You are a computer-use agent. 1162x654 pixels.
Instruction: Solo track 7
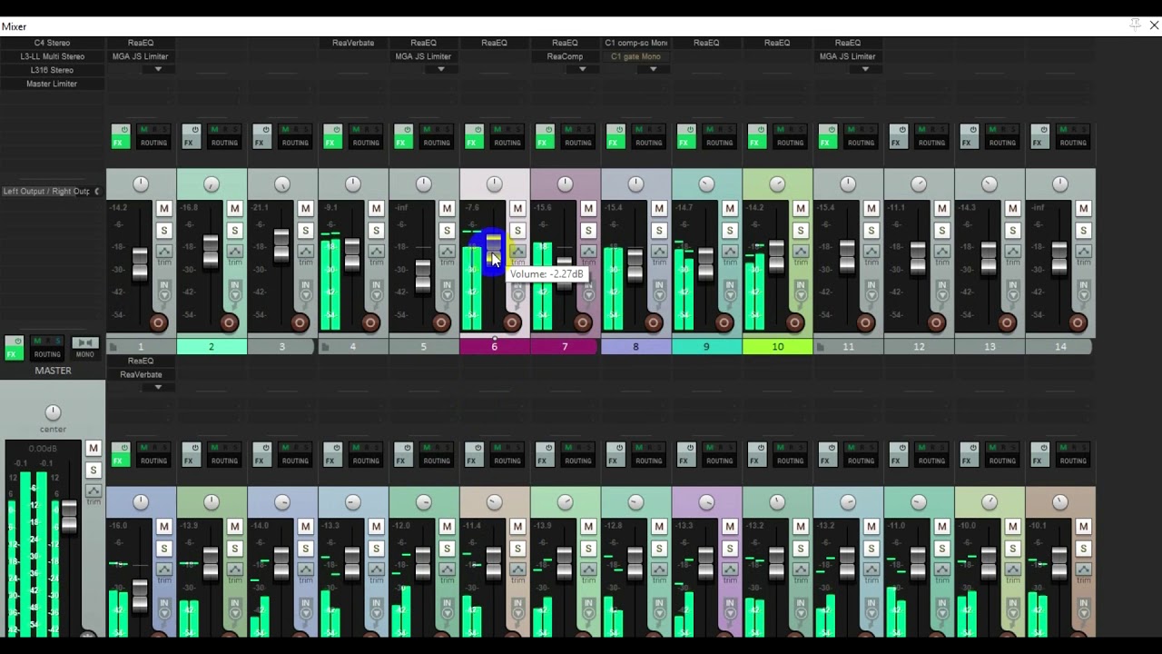click(x=589, y=231)
